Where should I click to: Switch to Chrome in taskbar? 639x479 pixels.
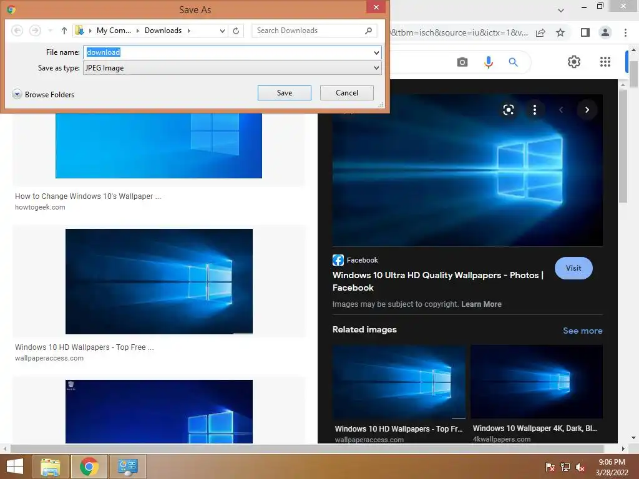(89, 467)
